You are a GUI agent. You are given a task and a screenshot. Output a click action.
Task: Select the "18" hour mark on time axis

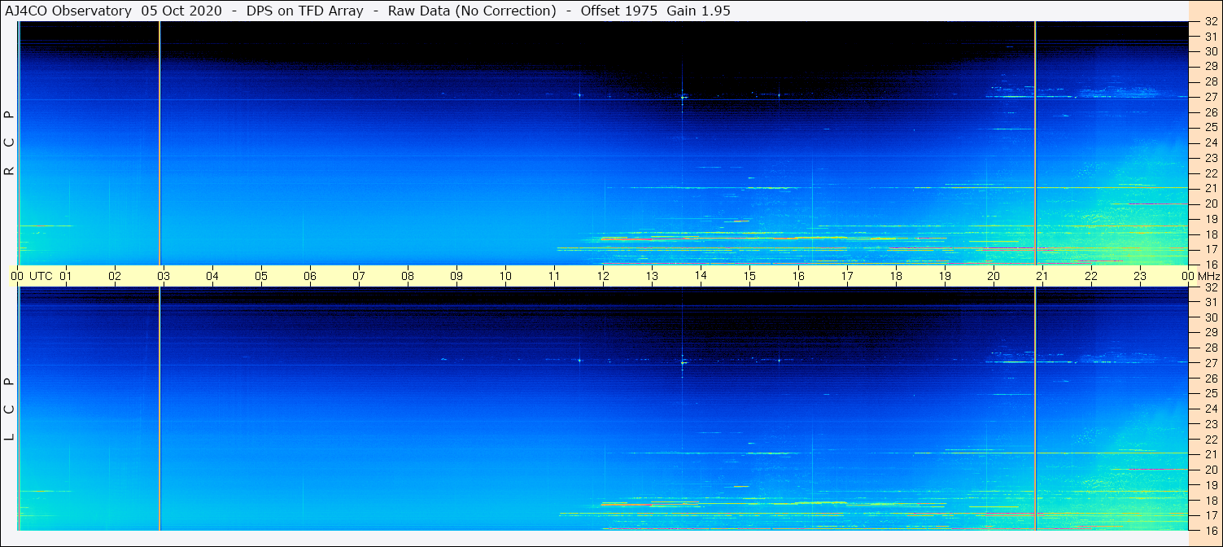pyautogui.click(x=896, y=276)
